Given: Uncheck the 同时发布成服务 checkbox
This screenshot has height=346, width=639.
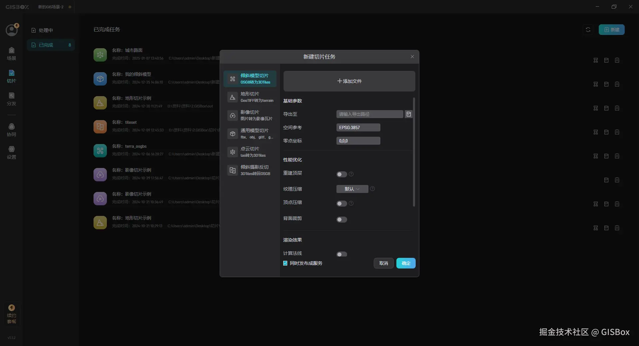Looking at the screenshot, I should coord(285,263).
